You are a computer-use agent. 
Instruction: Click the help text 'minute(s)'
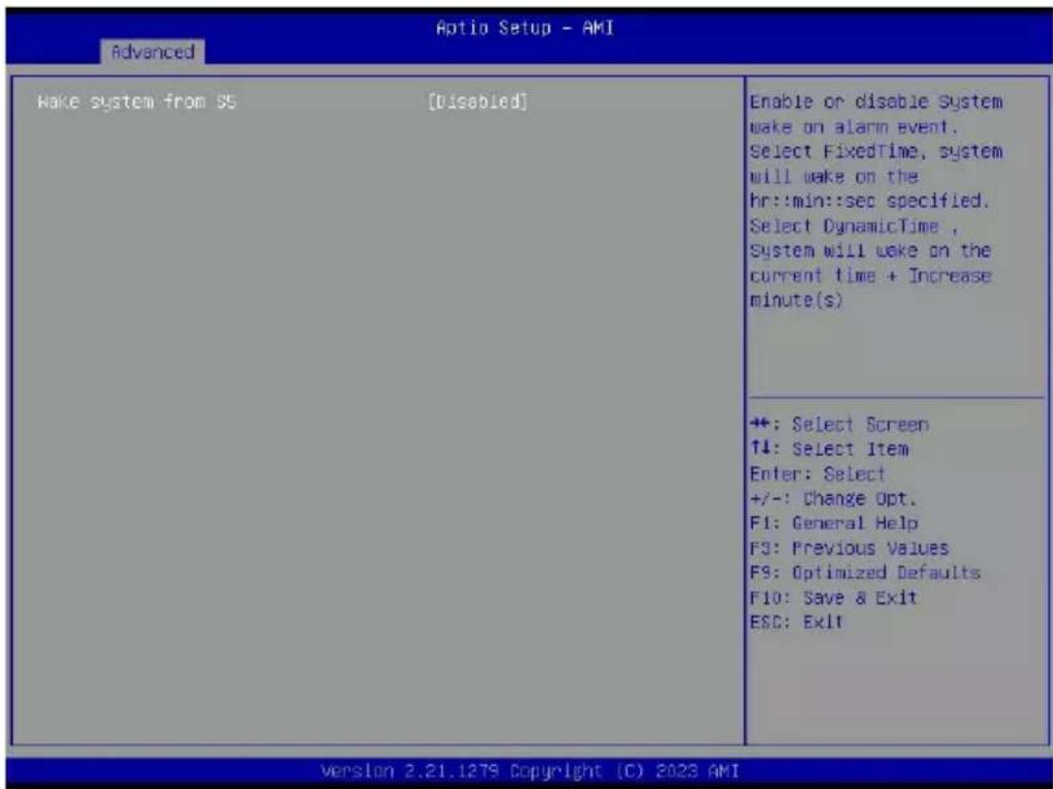tap(795, 300)
